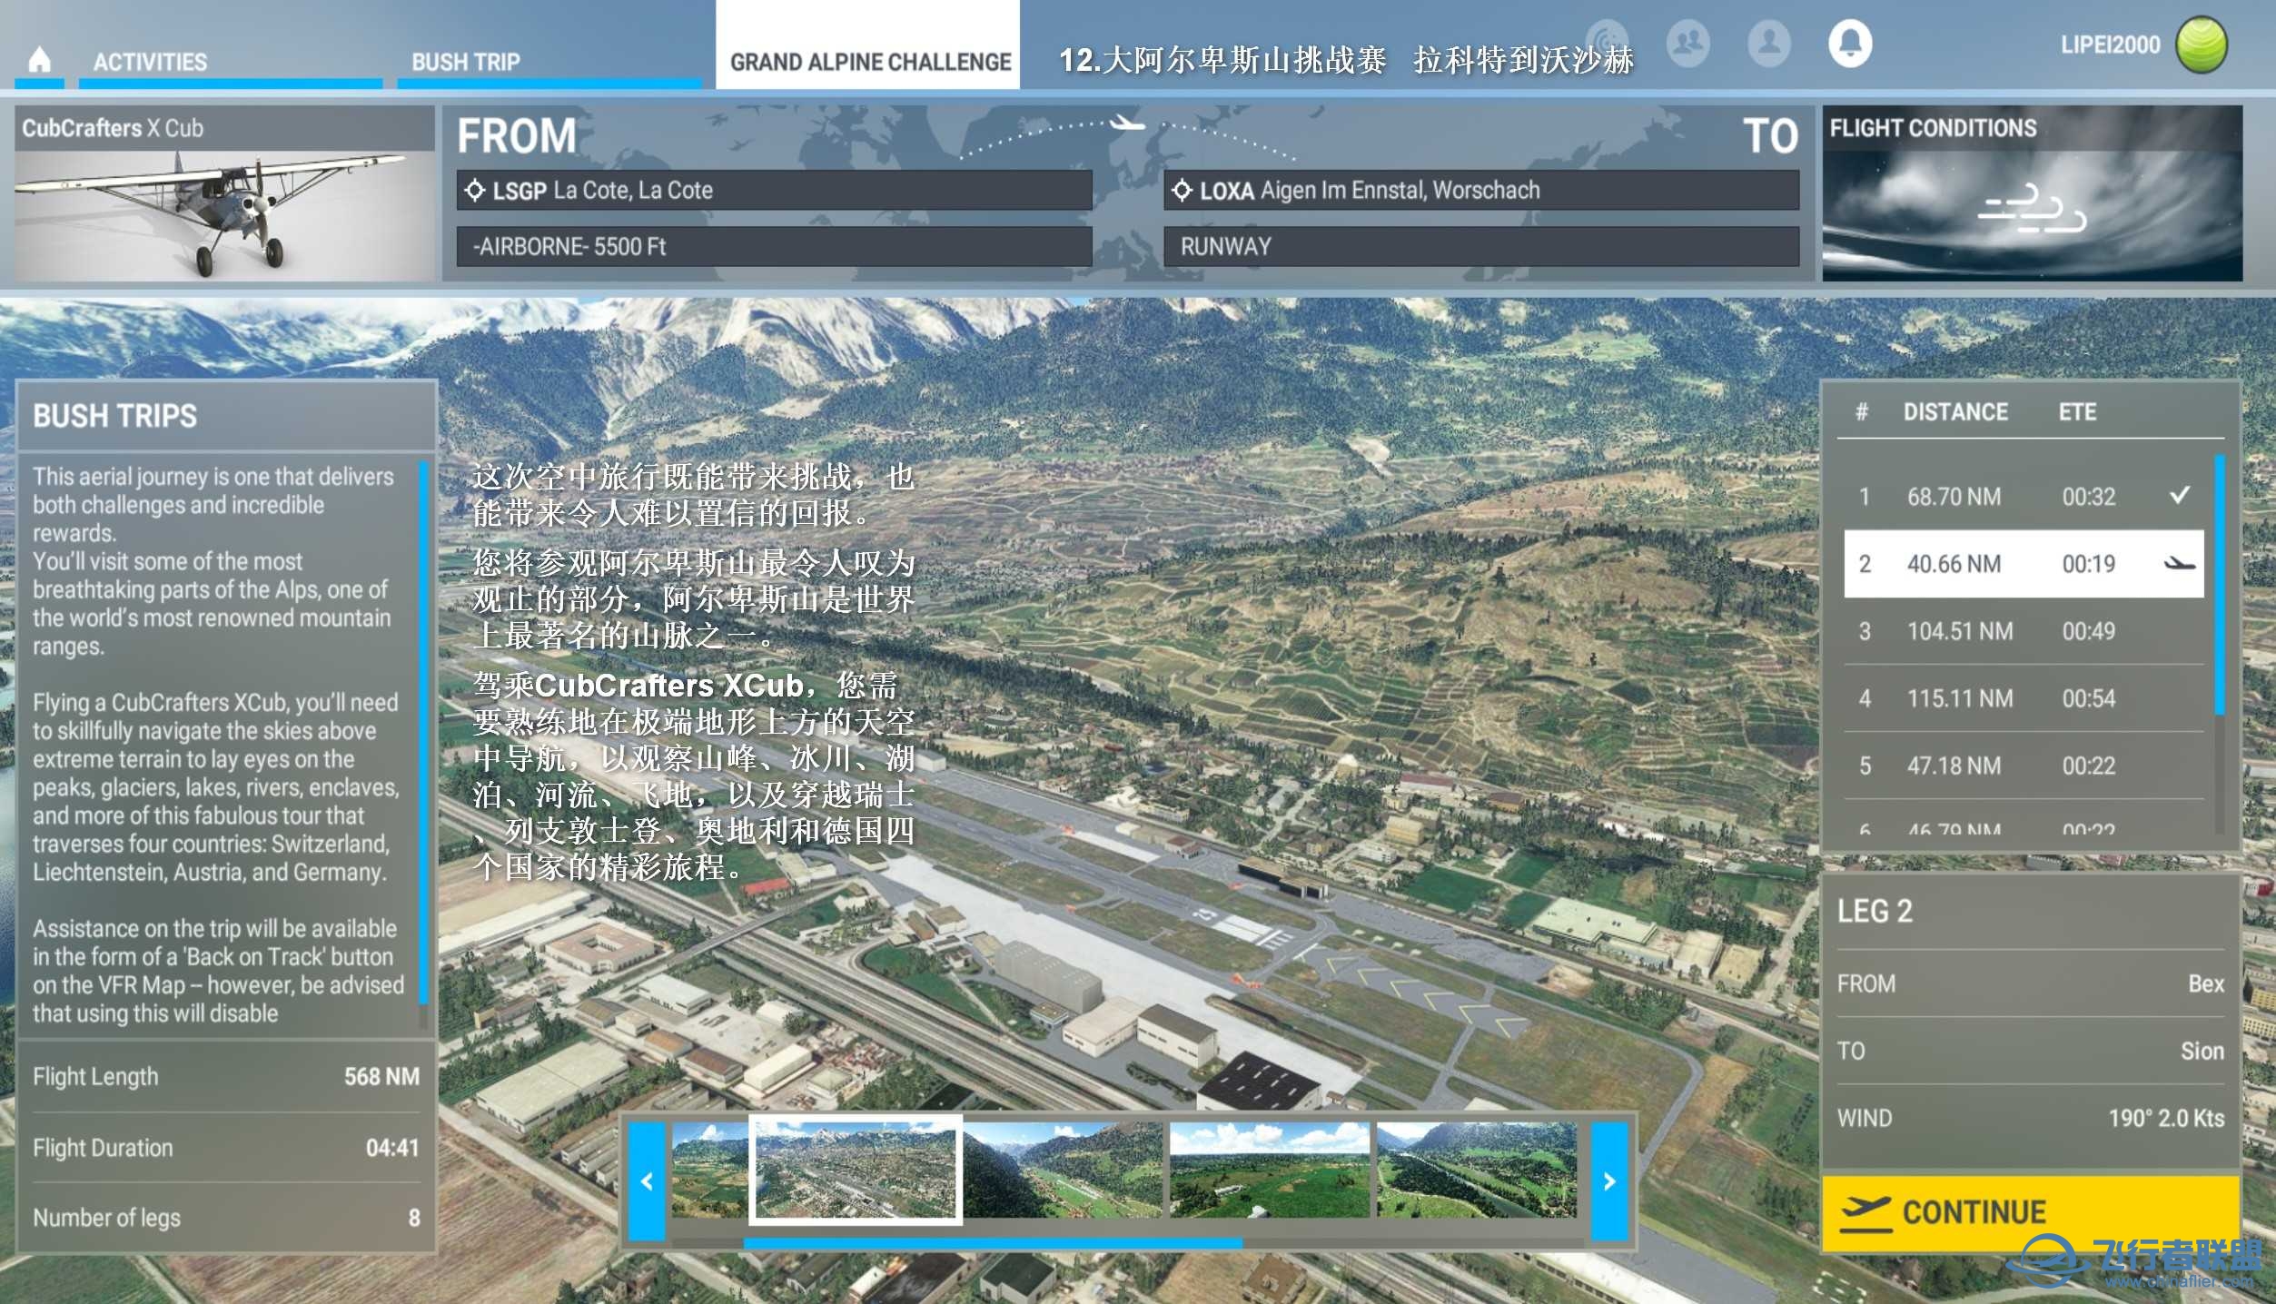Click the FROM Bex row
Viewport: 2276px width, 1304px height.
coord(2031,983)
